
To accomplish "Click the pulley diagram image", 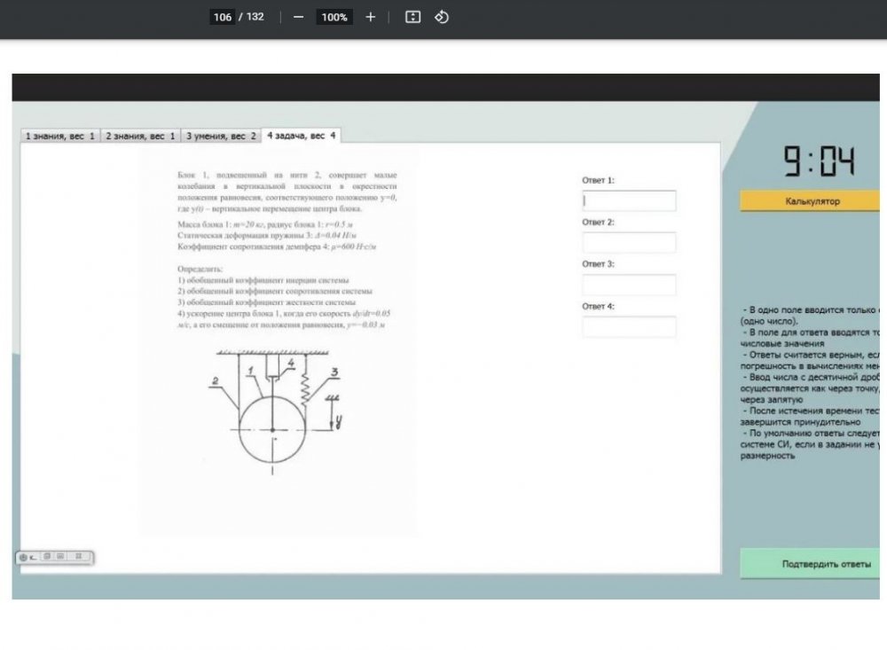I will click(276, 411).
